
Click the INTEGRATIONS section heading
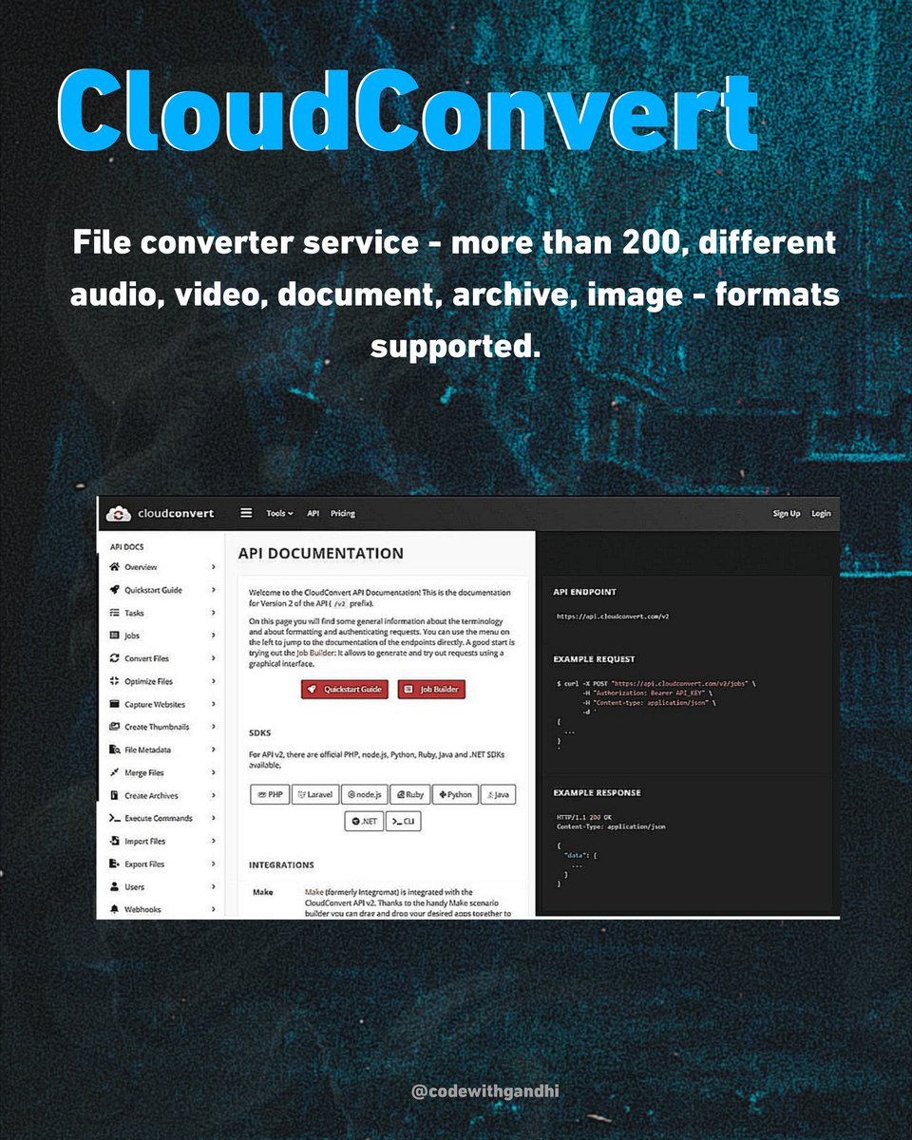click(281, 864)
